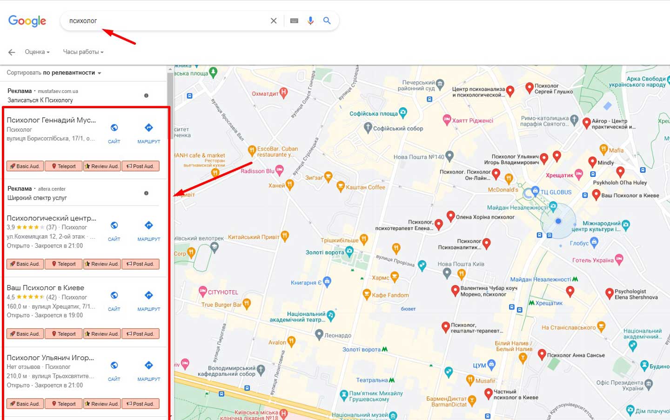Screen dimensions: 670x420
Task: Select Айгор - Центр практической map pin
Action: coord(587,123)
